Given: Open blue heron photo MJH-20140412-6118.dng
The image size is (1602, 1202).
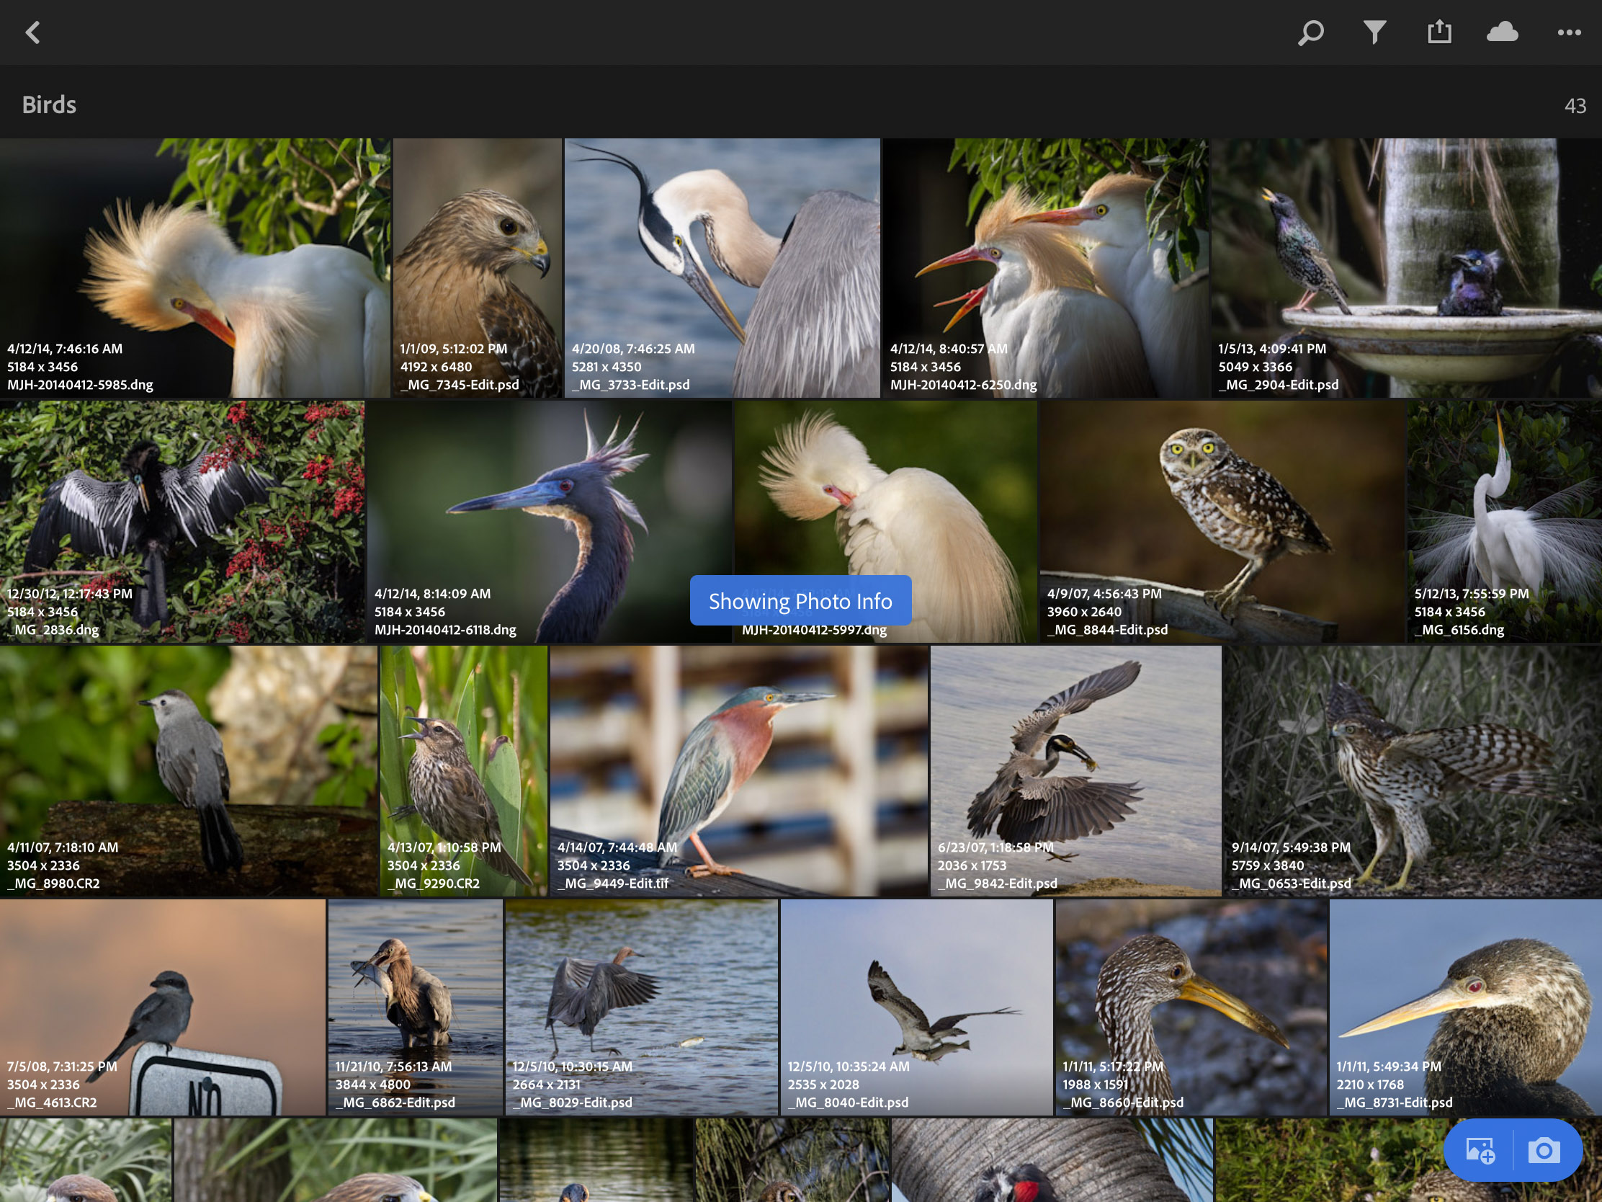Looking at the screenshot, I should point(549,522).
